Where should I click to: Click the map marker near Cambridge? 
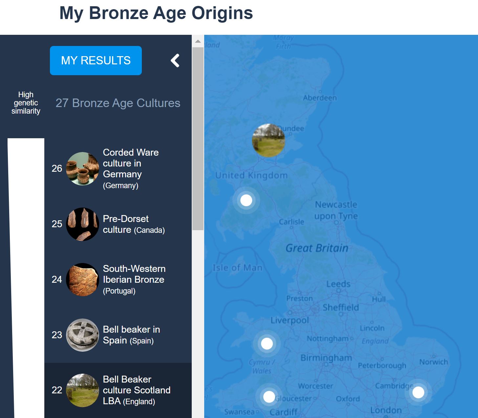418,392
